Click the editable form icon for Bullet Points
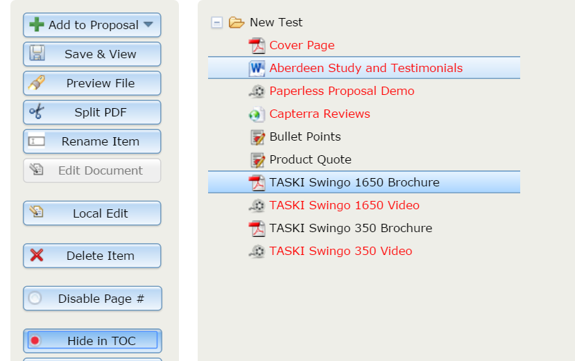575x361 pixels. click(x=257, y=137)
